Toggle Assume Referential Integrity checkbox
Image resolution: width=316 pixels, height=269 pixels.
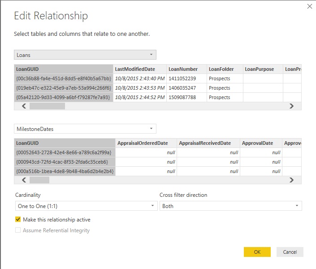18,230
